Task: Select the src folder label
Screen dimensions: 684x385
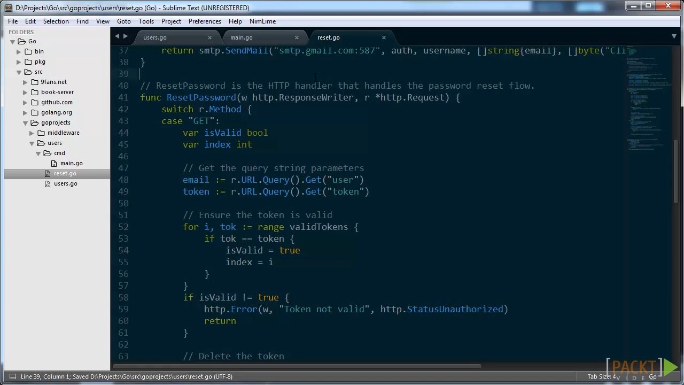Action: 38,72
